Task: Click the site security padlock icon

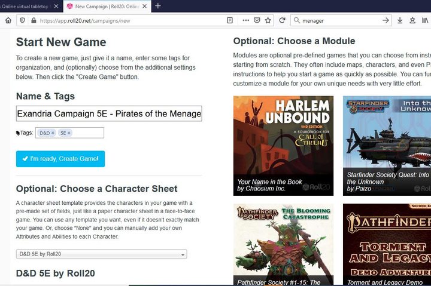Action: click(x=34, y=20)
